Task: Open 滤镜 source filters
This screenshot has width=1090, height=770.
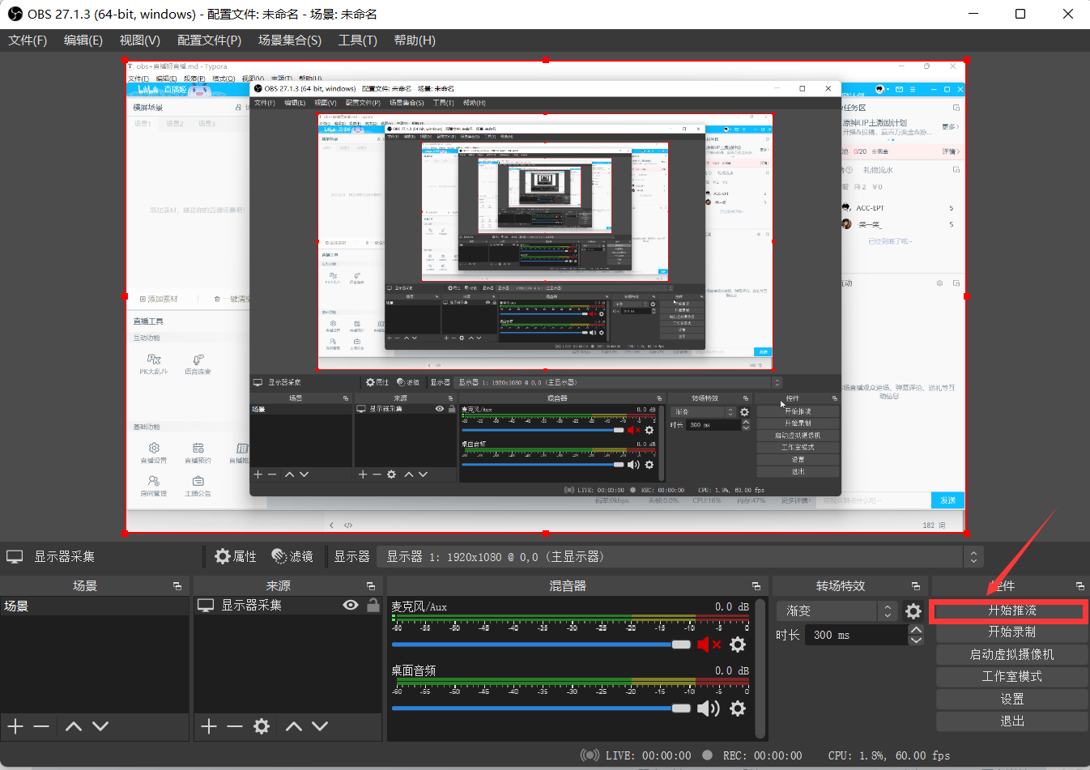Action: point(292,556)
